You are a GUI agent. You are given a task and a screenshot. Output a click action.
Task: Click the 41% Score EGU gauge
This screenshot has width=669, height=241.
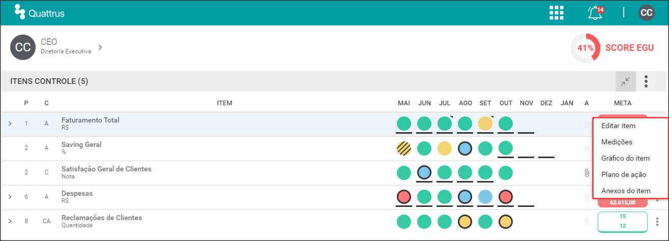[x=586, y=48]
